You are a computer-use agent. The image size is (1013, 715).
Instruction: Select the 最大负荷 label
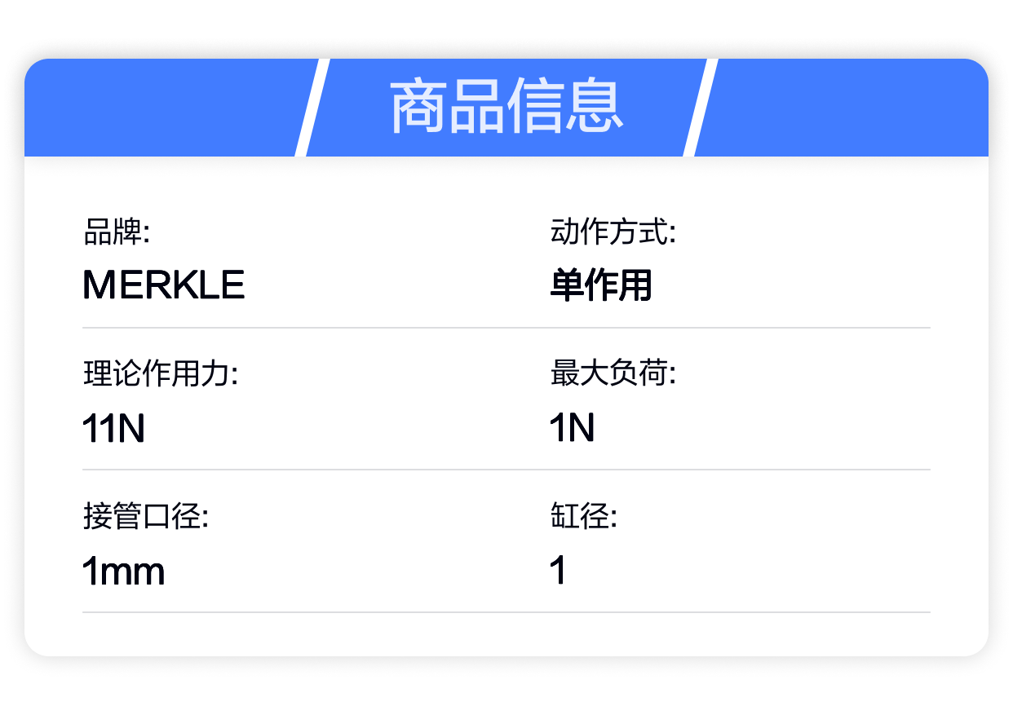tap(613, 375)
